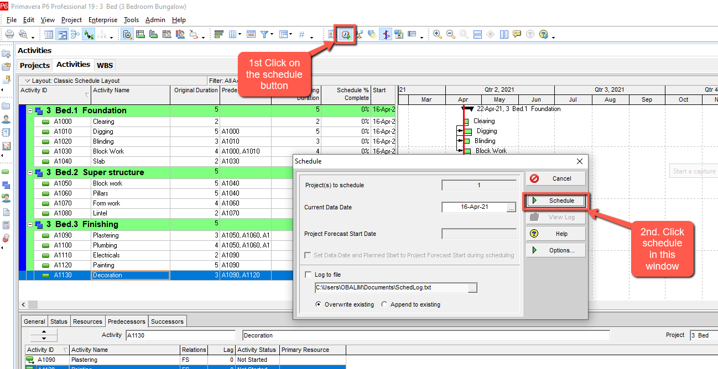The image size is (718, 369).
Task: Open the Resources detail tab
Action: tap(88, 321)
